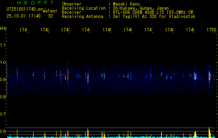Click the 1750 time axis label
The width and height of the screenshot is (218, 138).
(x=212, y=30)
